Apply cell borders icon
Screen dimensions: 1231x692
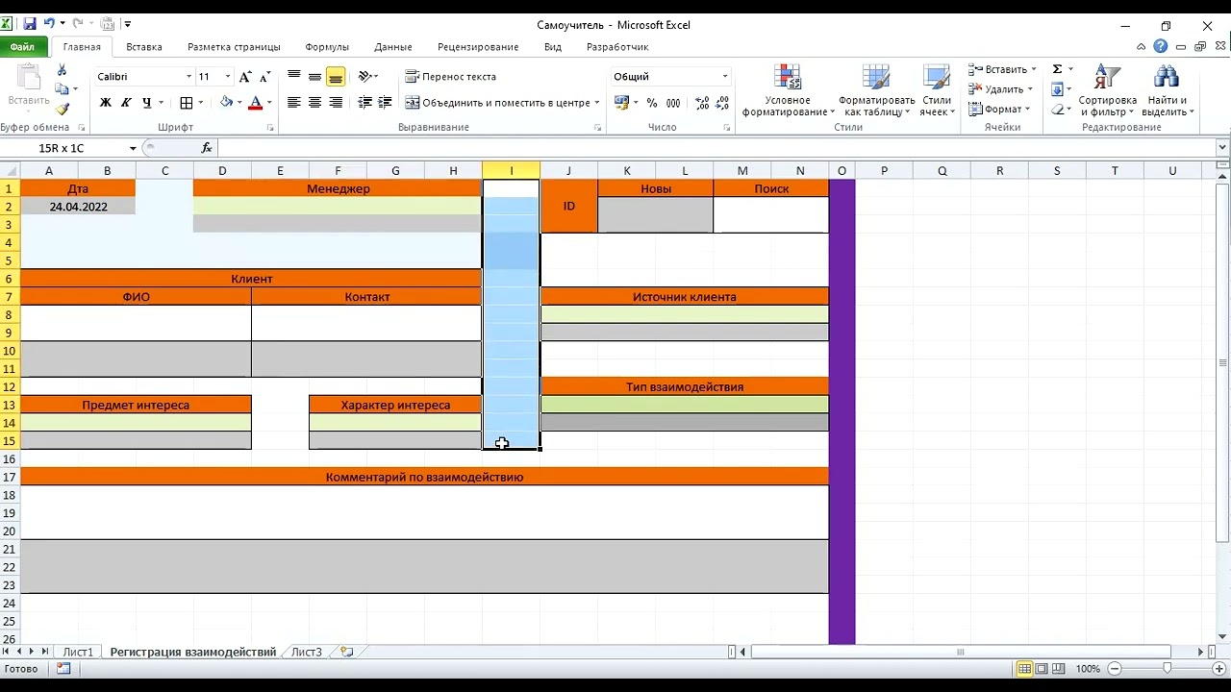[187, 103]
